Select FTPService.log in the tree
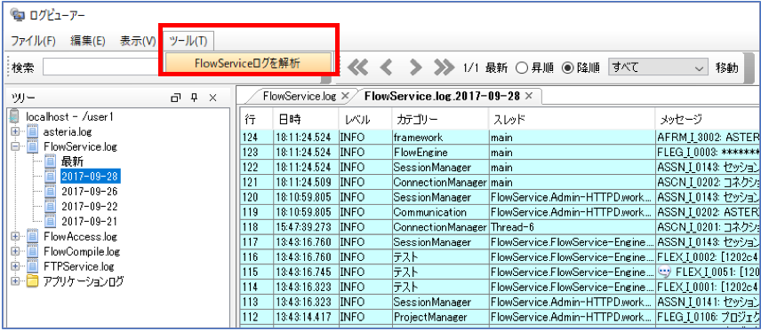Screen dimensions: 761x331 pos(78,266)
